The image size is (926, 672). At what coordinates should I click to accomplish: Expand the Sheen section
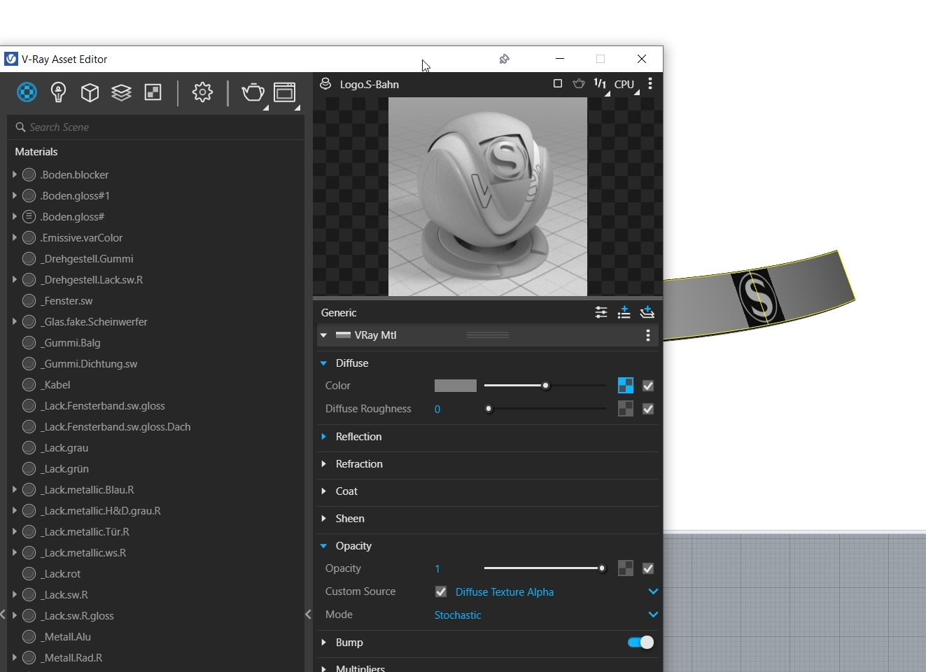[323, 518]
